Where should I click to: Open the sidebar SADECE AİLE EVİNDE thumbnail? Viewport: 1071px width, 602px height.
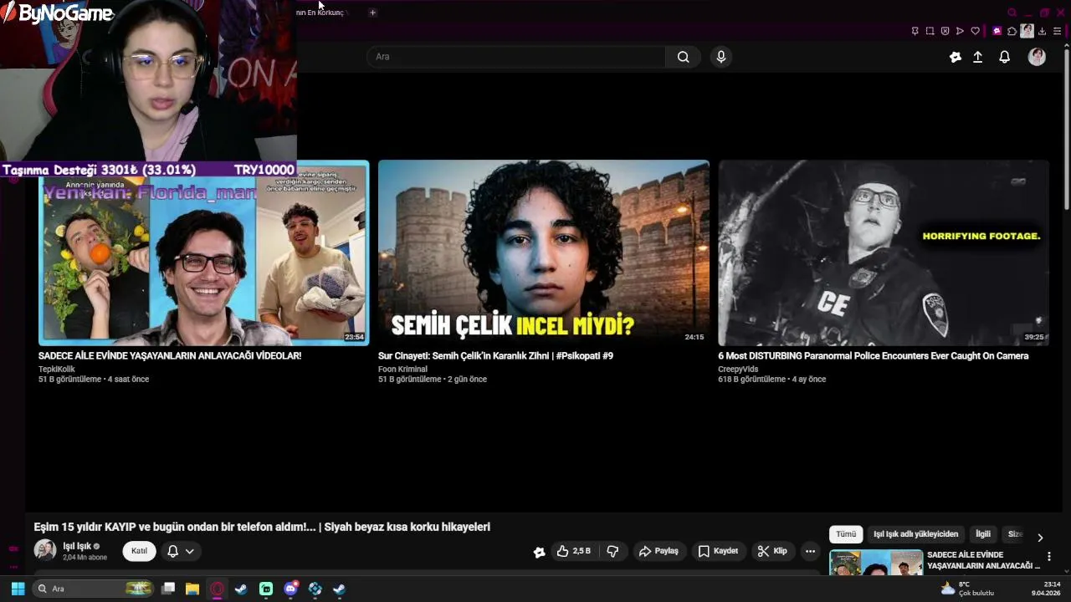(x=876, y=563)
